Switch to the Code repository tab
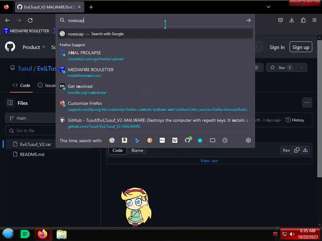 click(x=21, y=85)
